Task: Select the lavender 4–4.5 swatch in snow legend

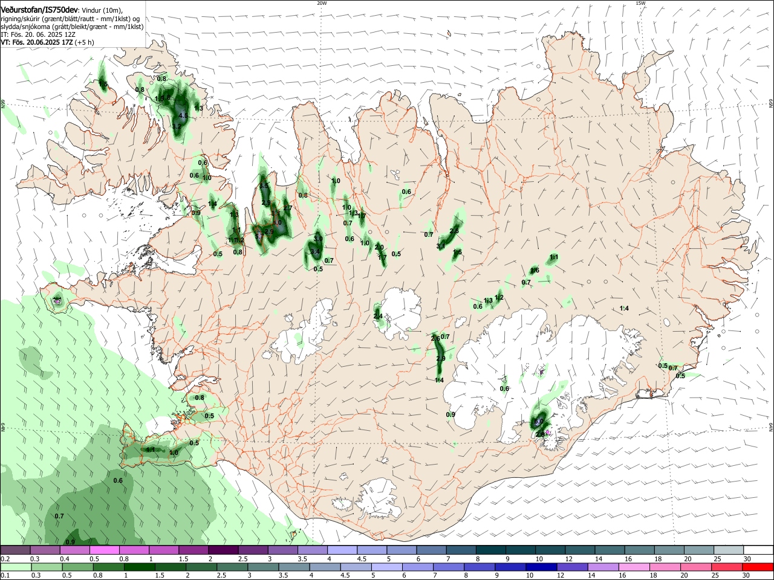Action: point(342,550)
